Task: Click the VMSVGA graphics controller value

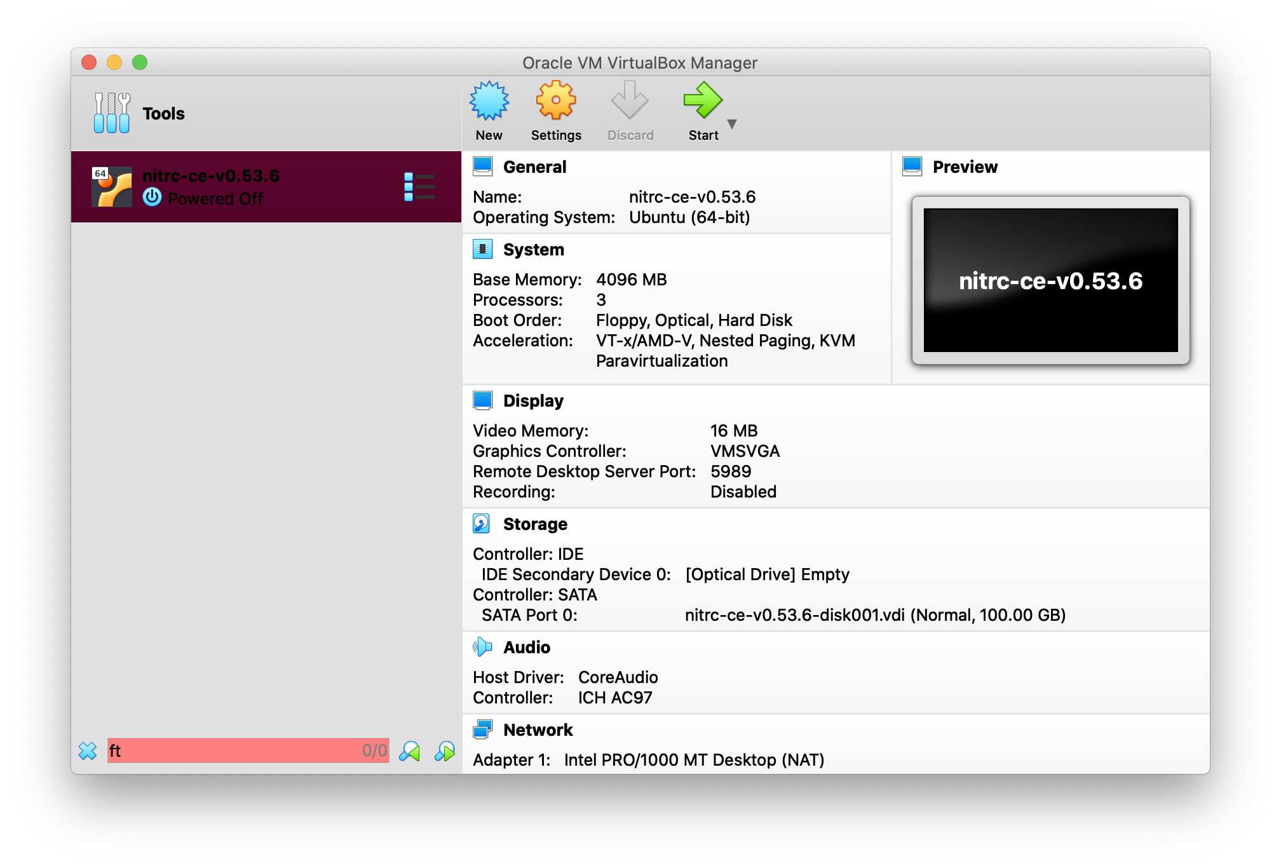Action: tap(745, 451)
